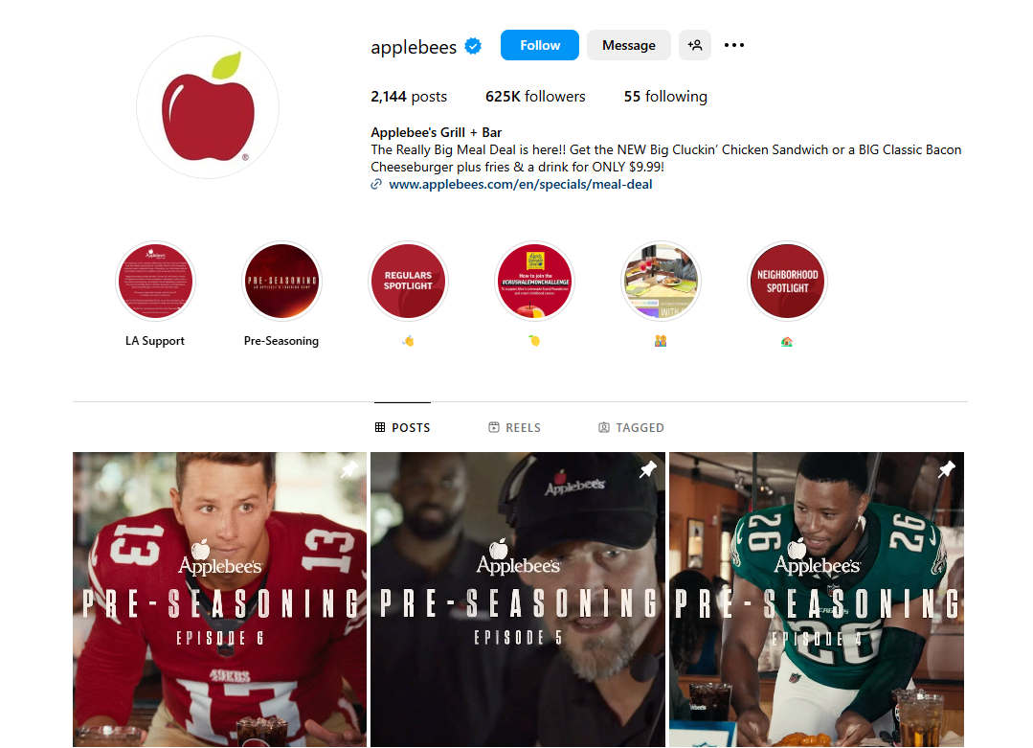Open the LA Support story highlight
This screenshot has width=1033, height=748.
click(x=155, y=281)
